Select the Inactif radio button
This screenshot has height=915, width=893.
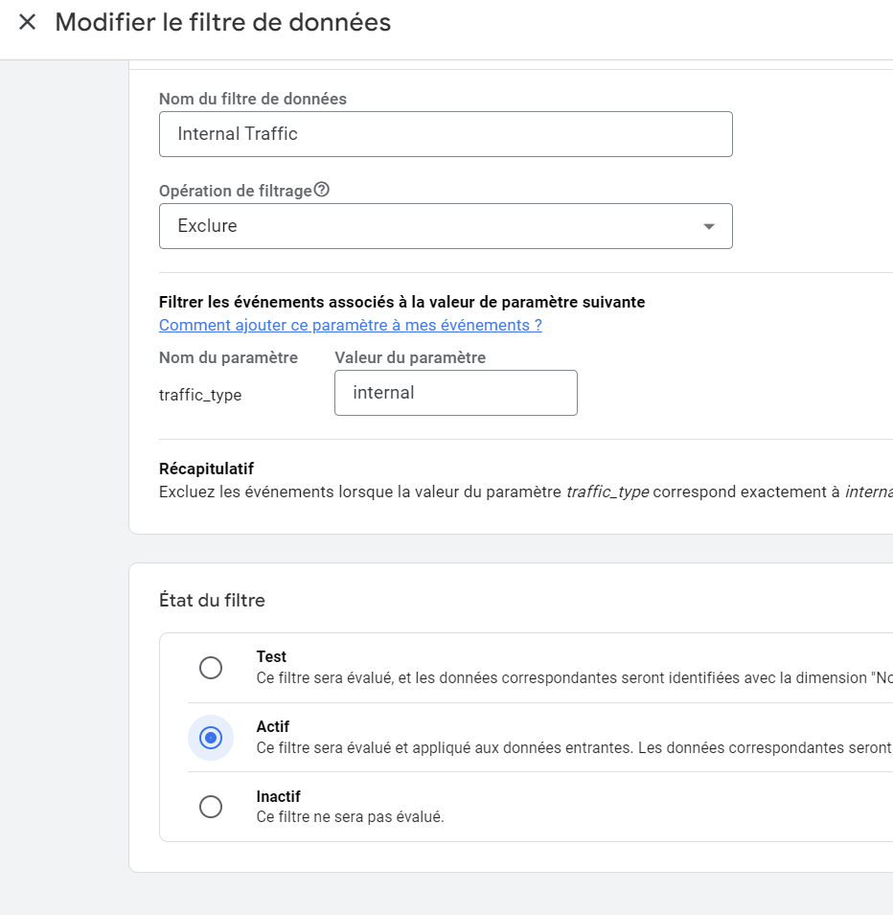(211, 807)
